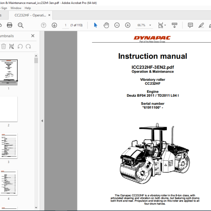
Task: Open the Find text magnifier tool
Action: [21, 25]
